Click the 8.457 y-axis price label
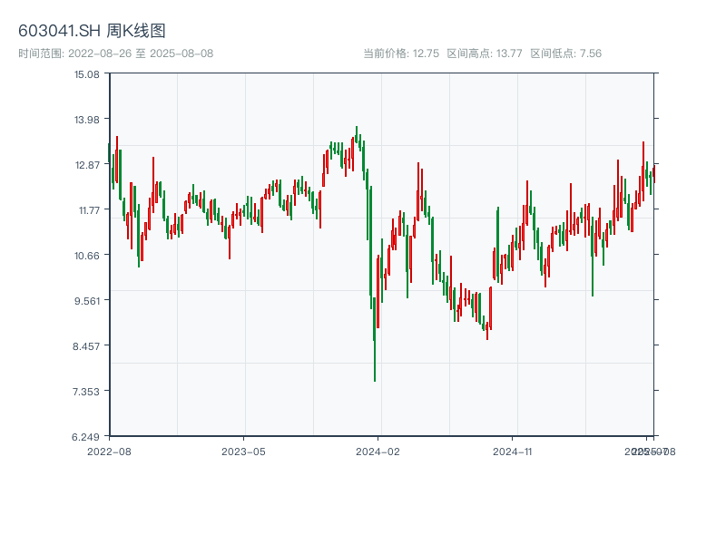 [86, 346]
